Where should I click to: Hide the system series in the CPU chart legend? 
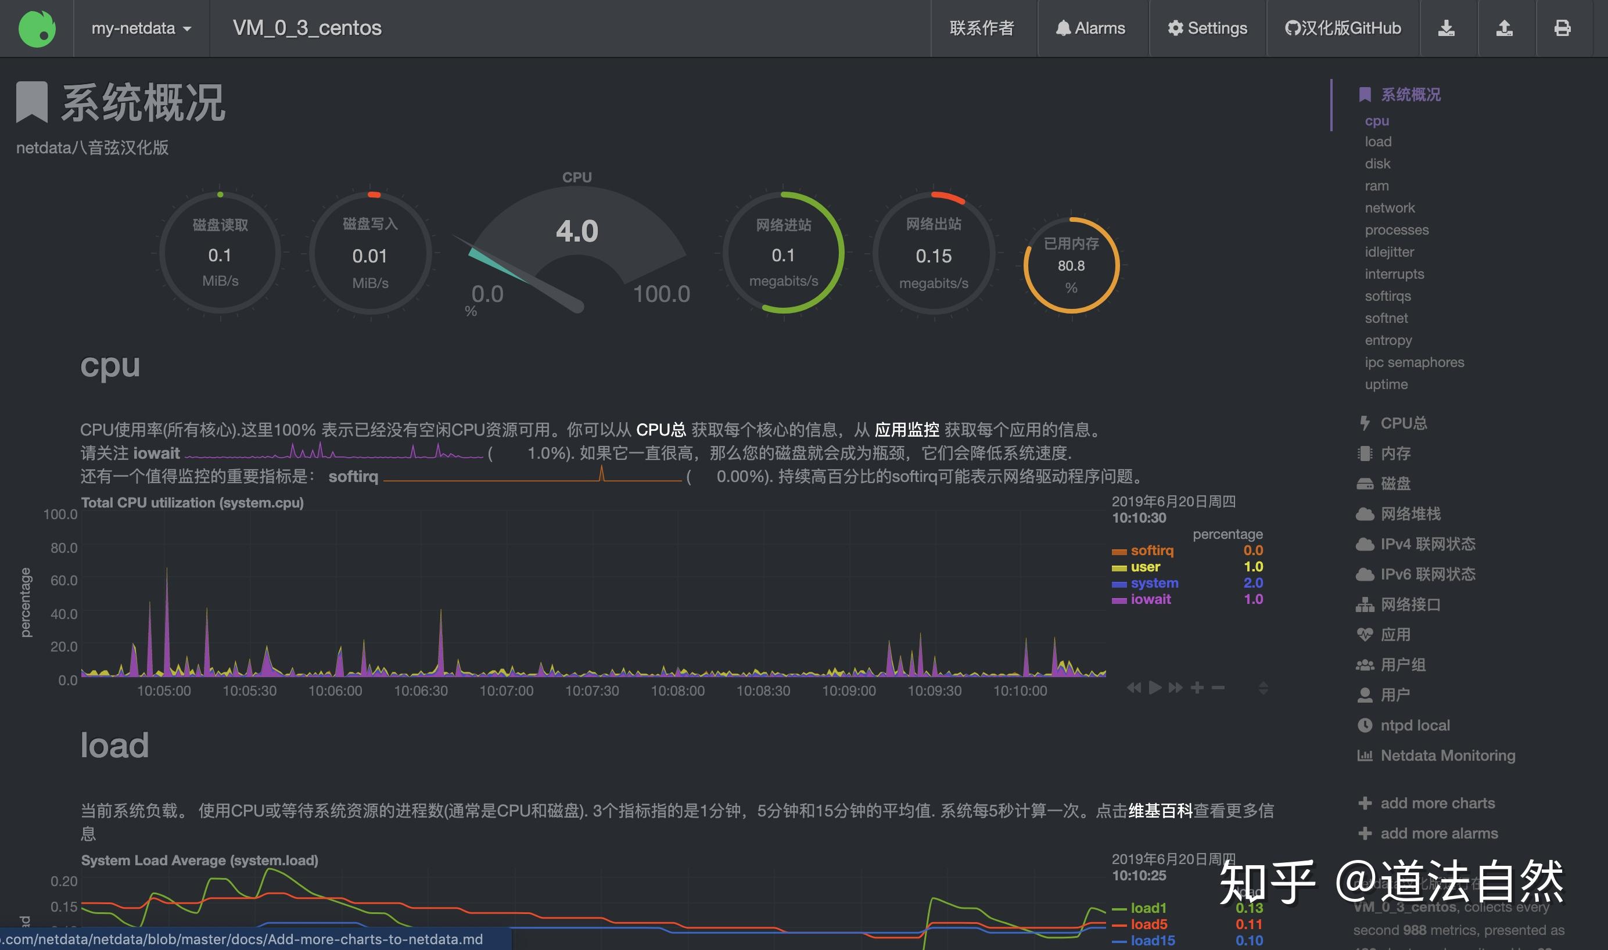[x=1154, y=582]
